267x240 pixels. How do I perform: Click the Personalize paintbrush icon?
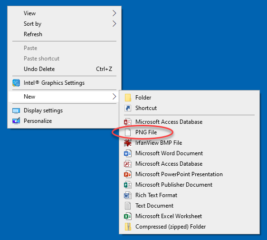16,121
